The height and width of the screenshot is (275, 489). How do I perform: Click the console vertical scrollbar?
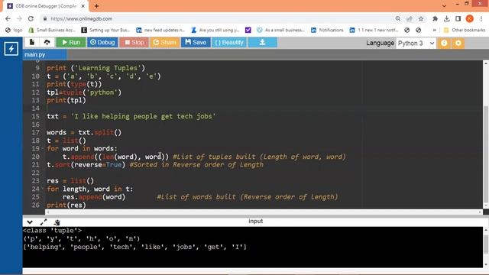(486, 244)
